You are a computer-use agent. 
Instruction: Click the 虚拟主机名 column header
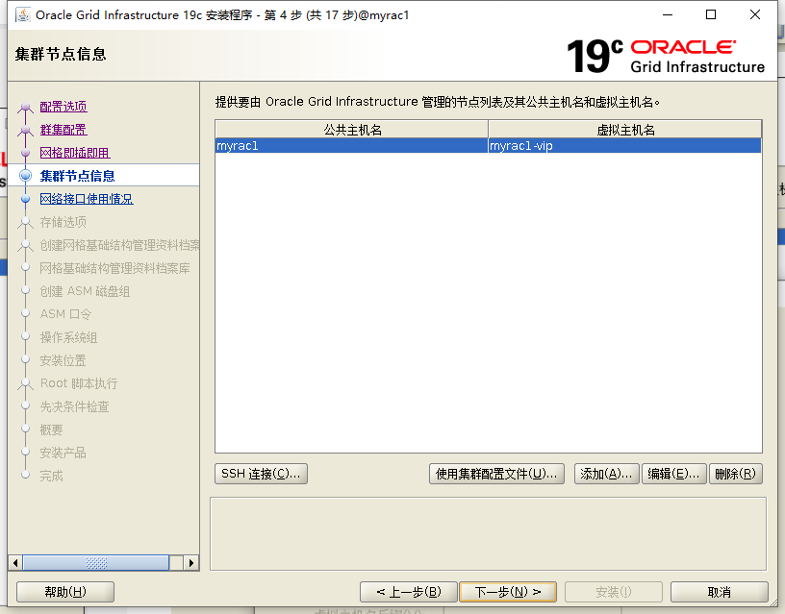(625, 130)
